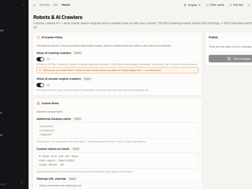Click the orange training opt-out warning banner
Screen dimensions: 252x189
pos(118,70)
